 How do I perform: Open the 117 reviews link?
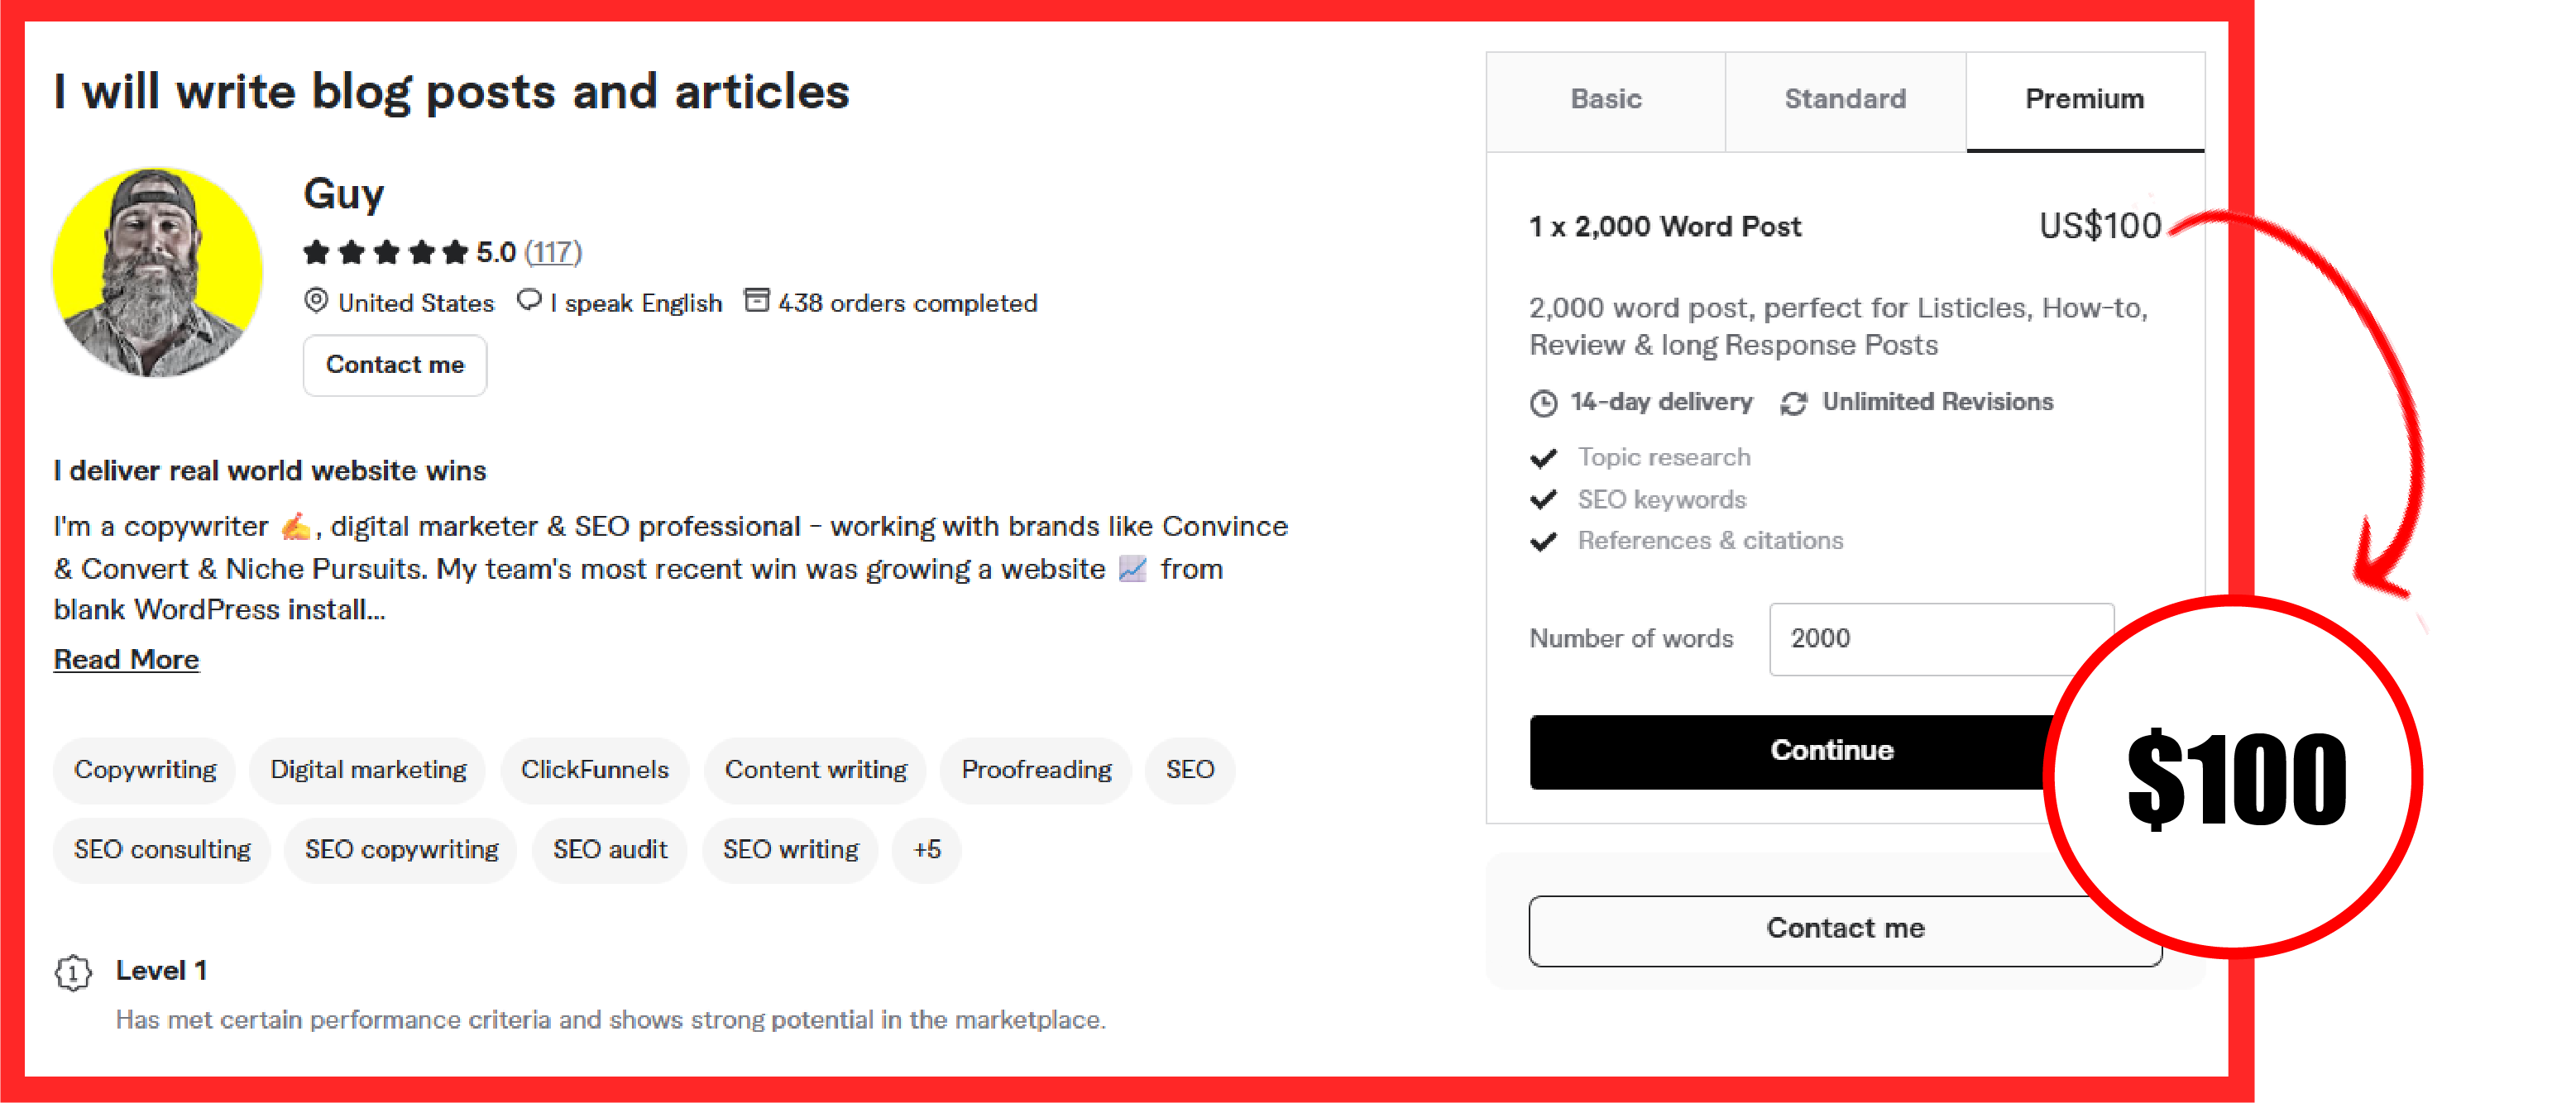pyautogui.click(x=553, y=251)
